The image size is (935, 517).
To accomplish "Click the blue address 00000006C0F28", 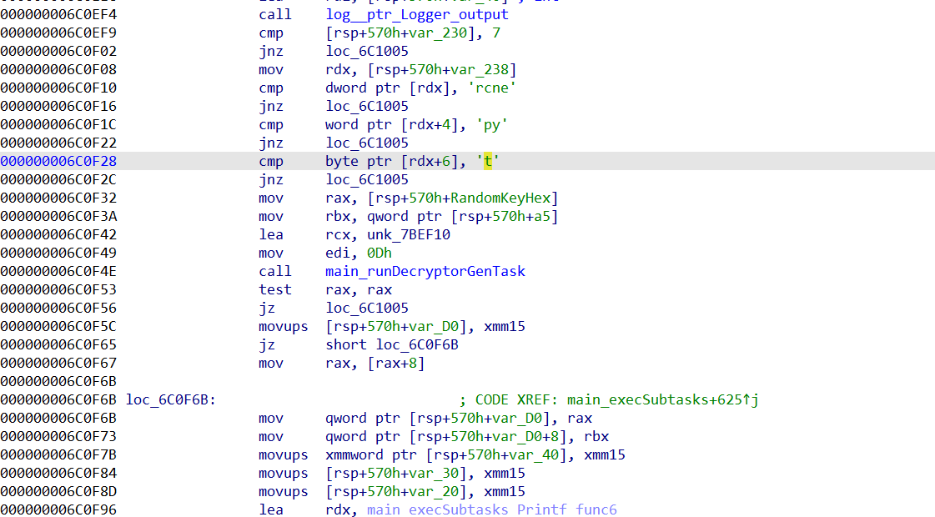I will (58, 161).
